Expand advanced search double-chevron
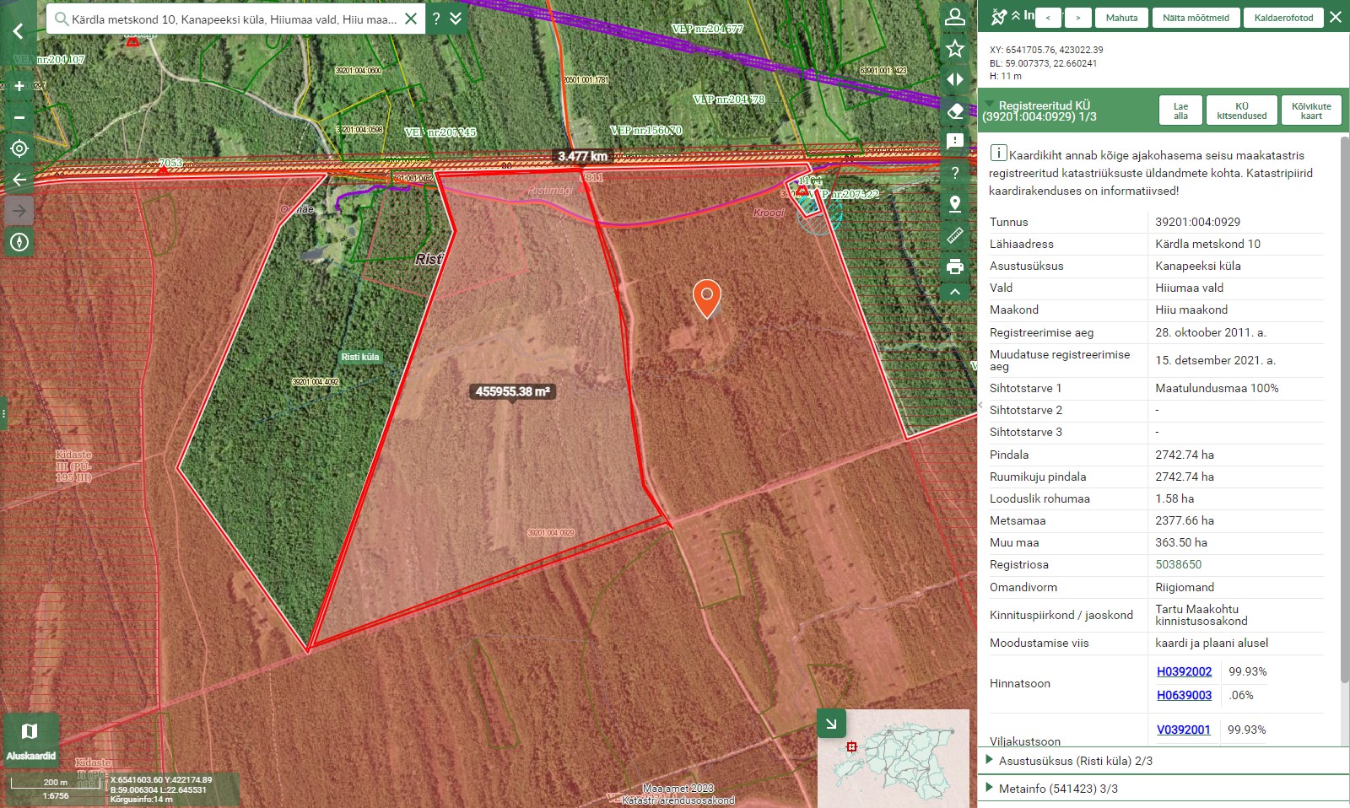 pos(456,18)
